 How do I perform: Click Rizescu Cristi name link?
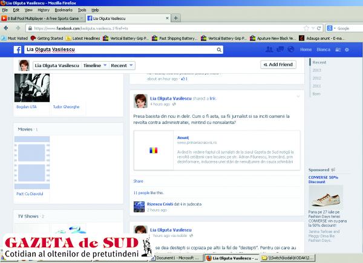click(160, 204)
